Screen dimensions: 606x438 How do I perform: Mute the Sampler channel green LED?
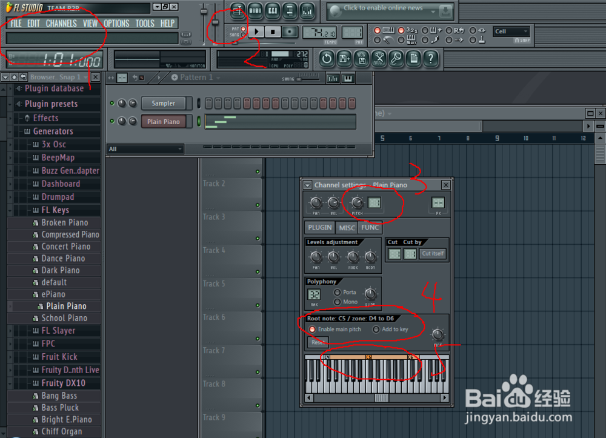[x=112, y=103]
